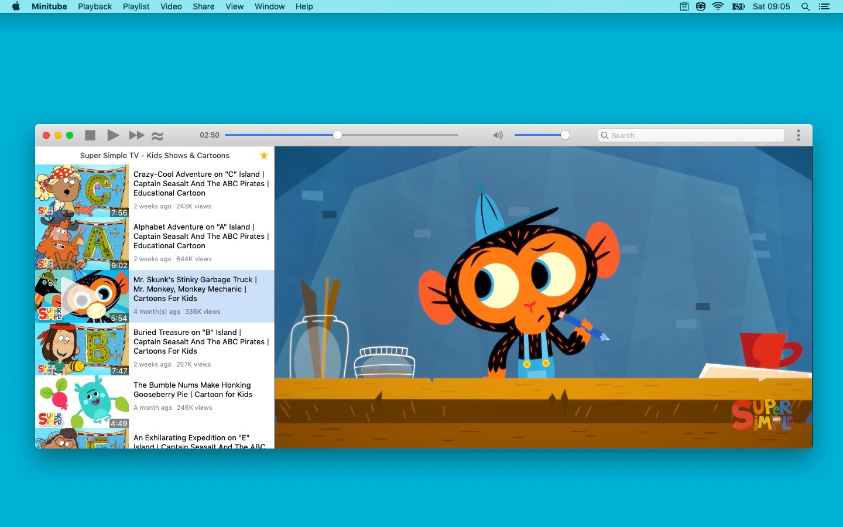The height and width of the screenshot is (527, 843).
Task: Click the magnifier icon inside search field
Action: (605, 135)
